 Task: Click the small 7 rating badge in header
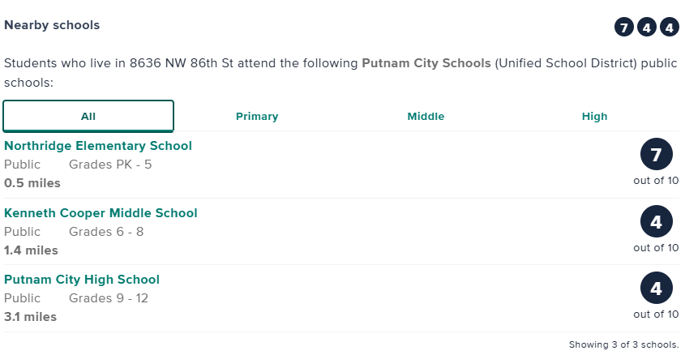pos(623,28)
